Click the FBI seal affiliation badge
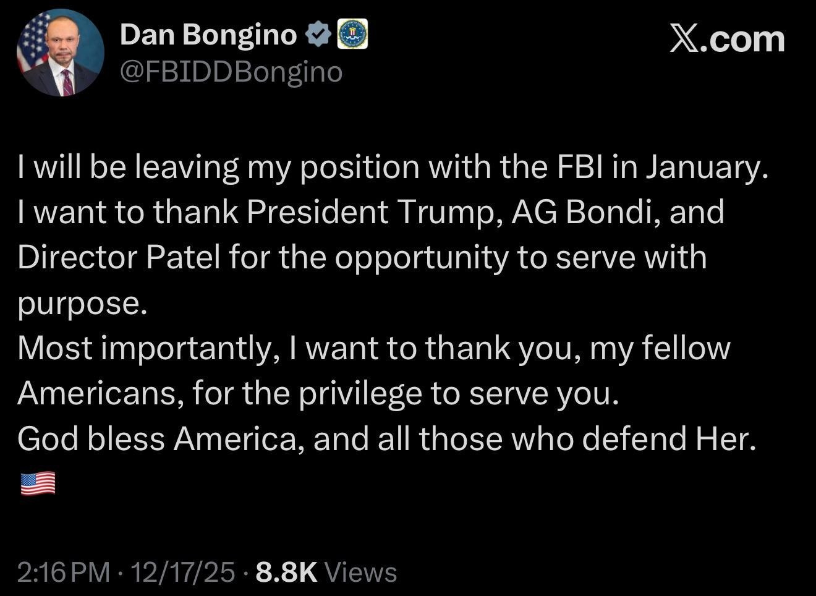Viewport: 816px width, 596px height. [x=352, y=35]
